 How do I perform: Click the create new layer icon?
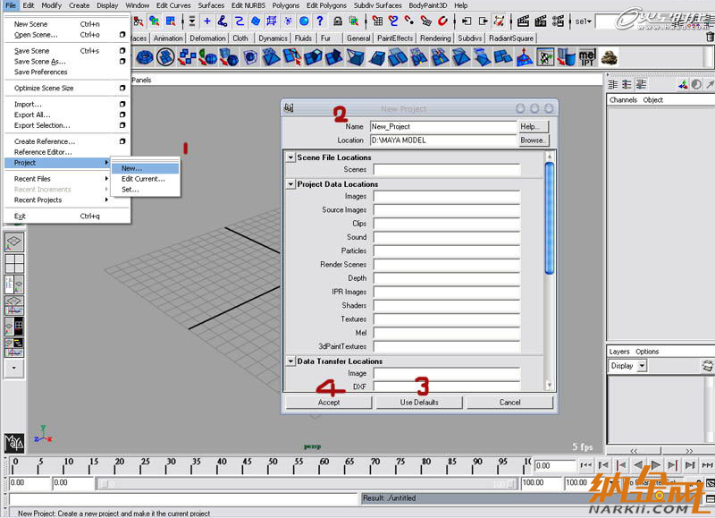pyautogui.click(x=707, y=366)
